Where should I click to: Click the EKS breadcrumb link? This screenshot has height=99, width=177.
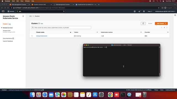(x=31, y=16)
